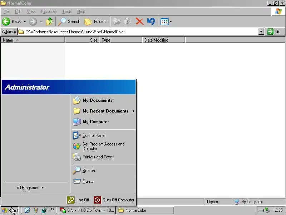Toggle the Folders pane button
Image resolution: width=286 pixels, height=215 pixels.
pos(95,21)
